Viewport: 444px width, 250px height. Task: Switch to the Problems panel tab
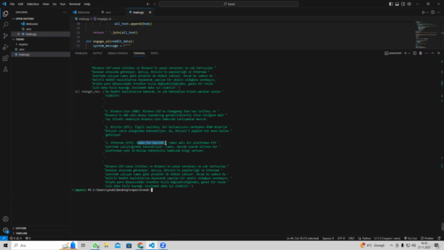pyautogui.click(x=81, y=53)
